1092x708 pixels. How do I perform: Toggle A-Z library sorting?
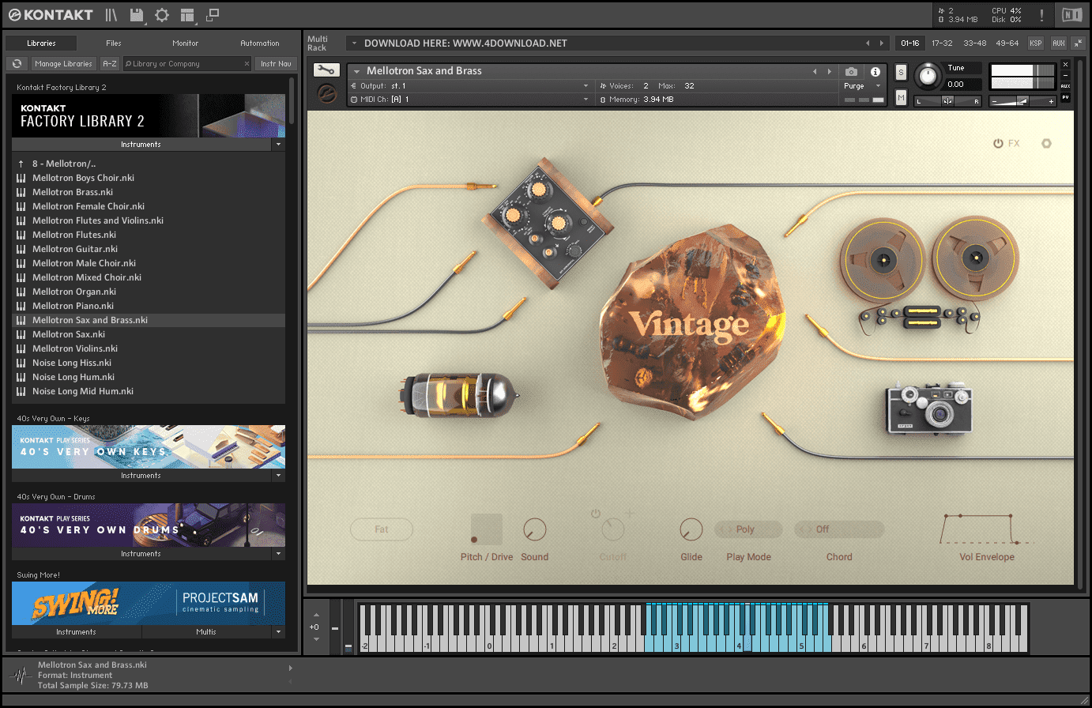coord(110,64)
